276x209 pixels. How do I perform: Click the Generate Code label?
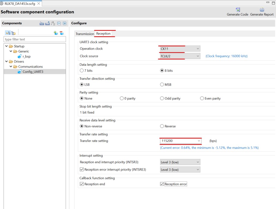238,14
